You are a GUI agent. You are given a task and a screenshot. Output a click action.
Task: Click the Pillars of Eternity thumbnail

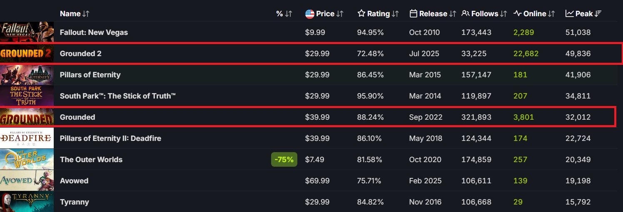[x=27, y=75]
